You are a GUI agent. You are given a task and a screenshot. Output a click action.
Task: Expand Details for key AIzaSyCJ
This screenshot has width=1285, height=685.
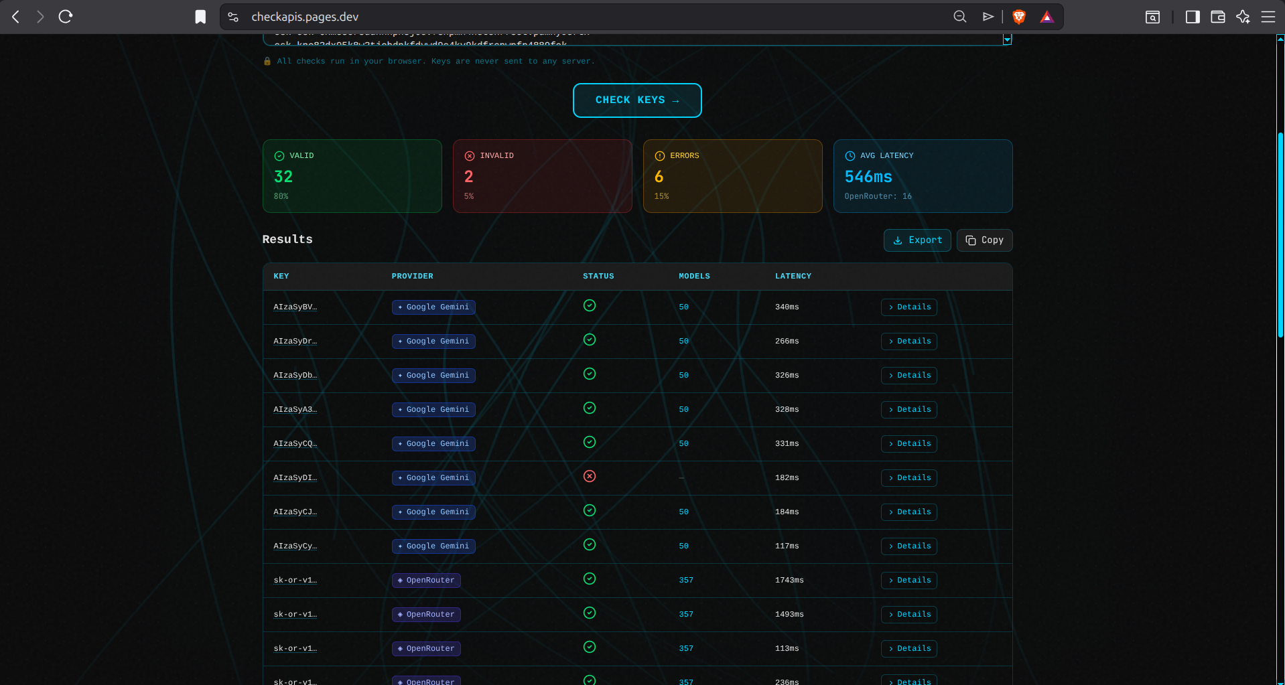click(x=909, y=512)
